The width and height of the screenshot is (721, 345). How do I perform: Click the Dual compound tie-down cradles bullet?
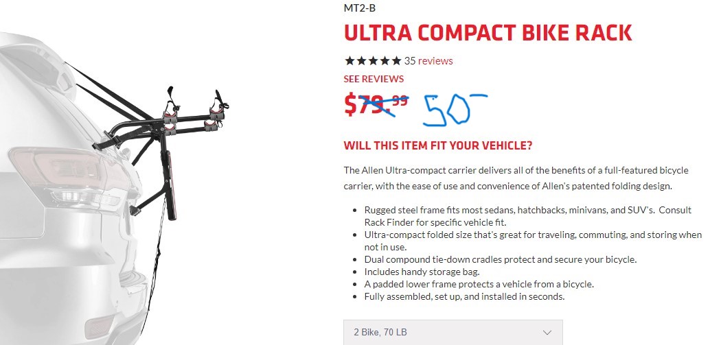pos(501,259)
